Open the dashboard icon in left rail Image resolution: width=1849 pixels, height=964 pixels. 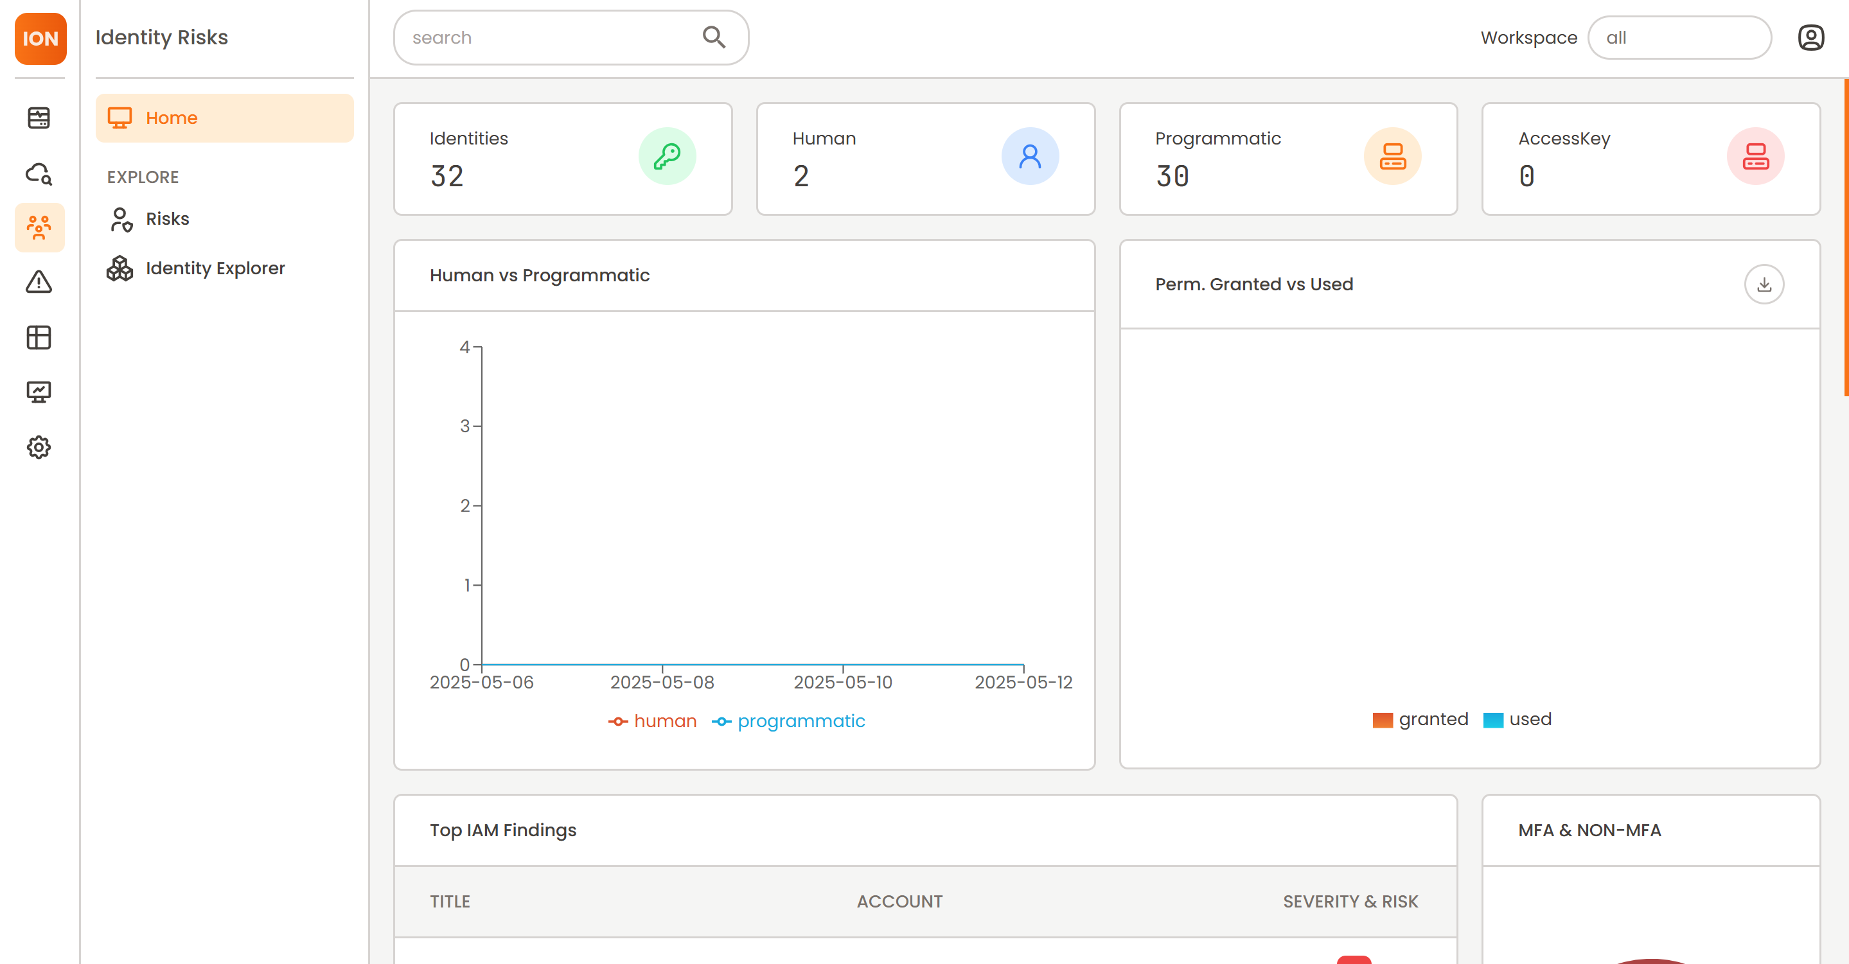click(x=39, y=118)
